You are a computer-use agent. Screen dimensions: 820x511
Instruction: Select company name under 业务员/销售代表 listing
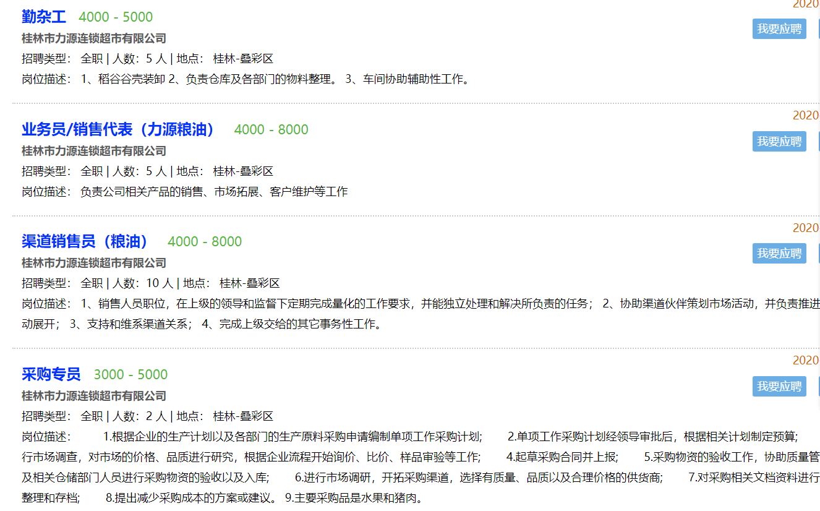point(94,151)
